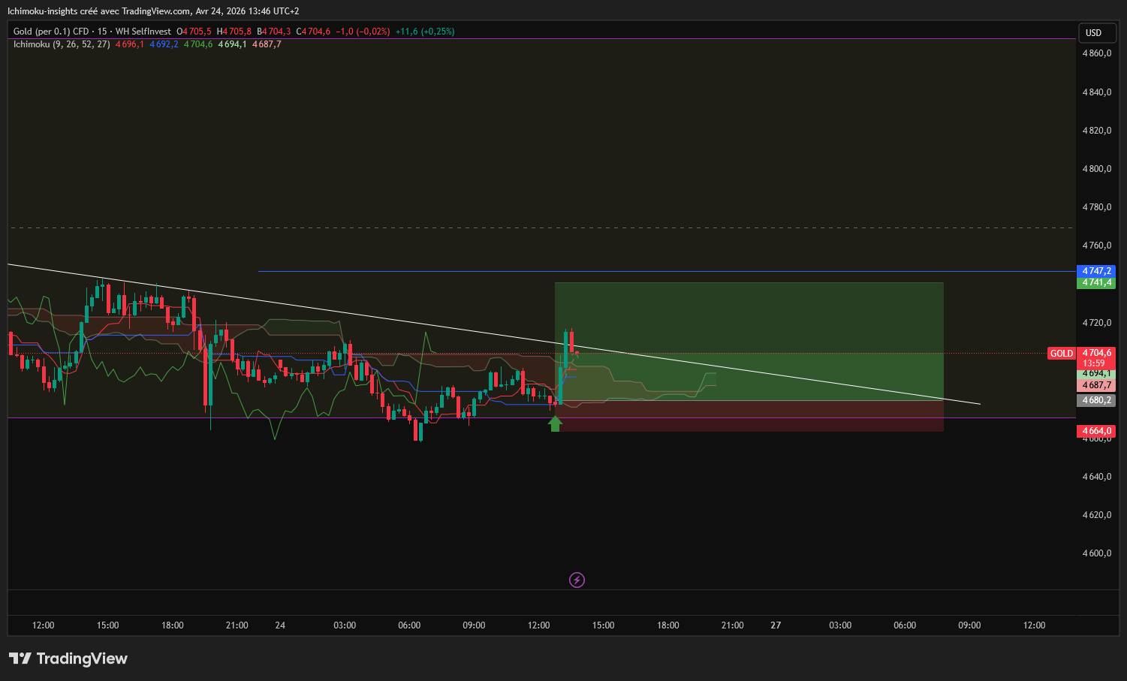Click the change value −1,0 (−0,02%)

363,32
